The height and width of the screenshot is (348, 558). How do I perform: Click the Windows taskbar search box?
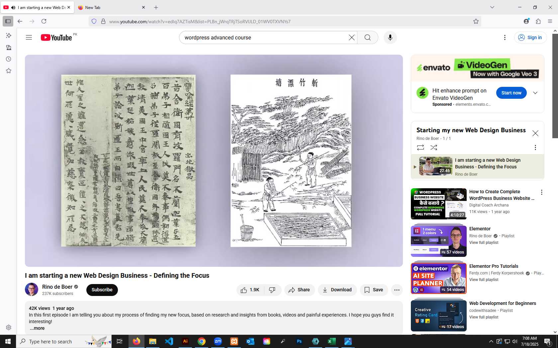click(x=64, y=341)
